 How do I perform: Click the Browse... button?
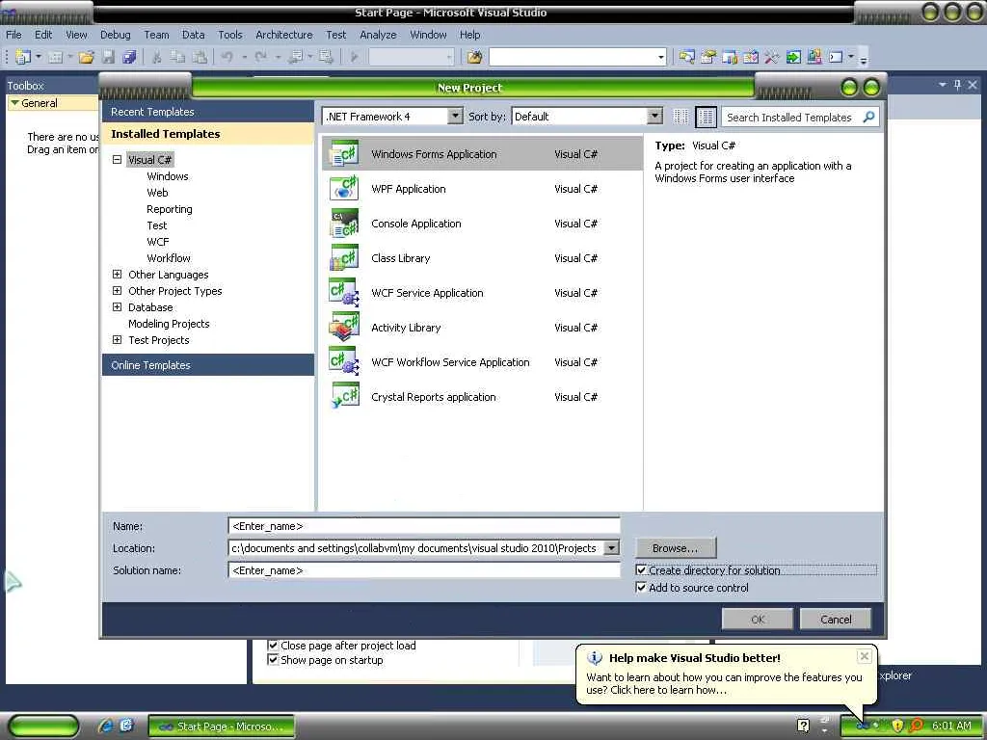tap(676, 548)
